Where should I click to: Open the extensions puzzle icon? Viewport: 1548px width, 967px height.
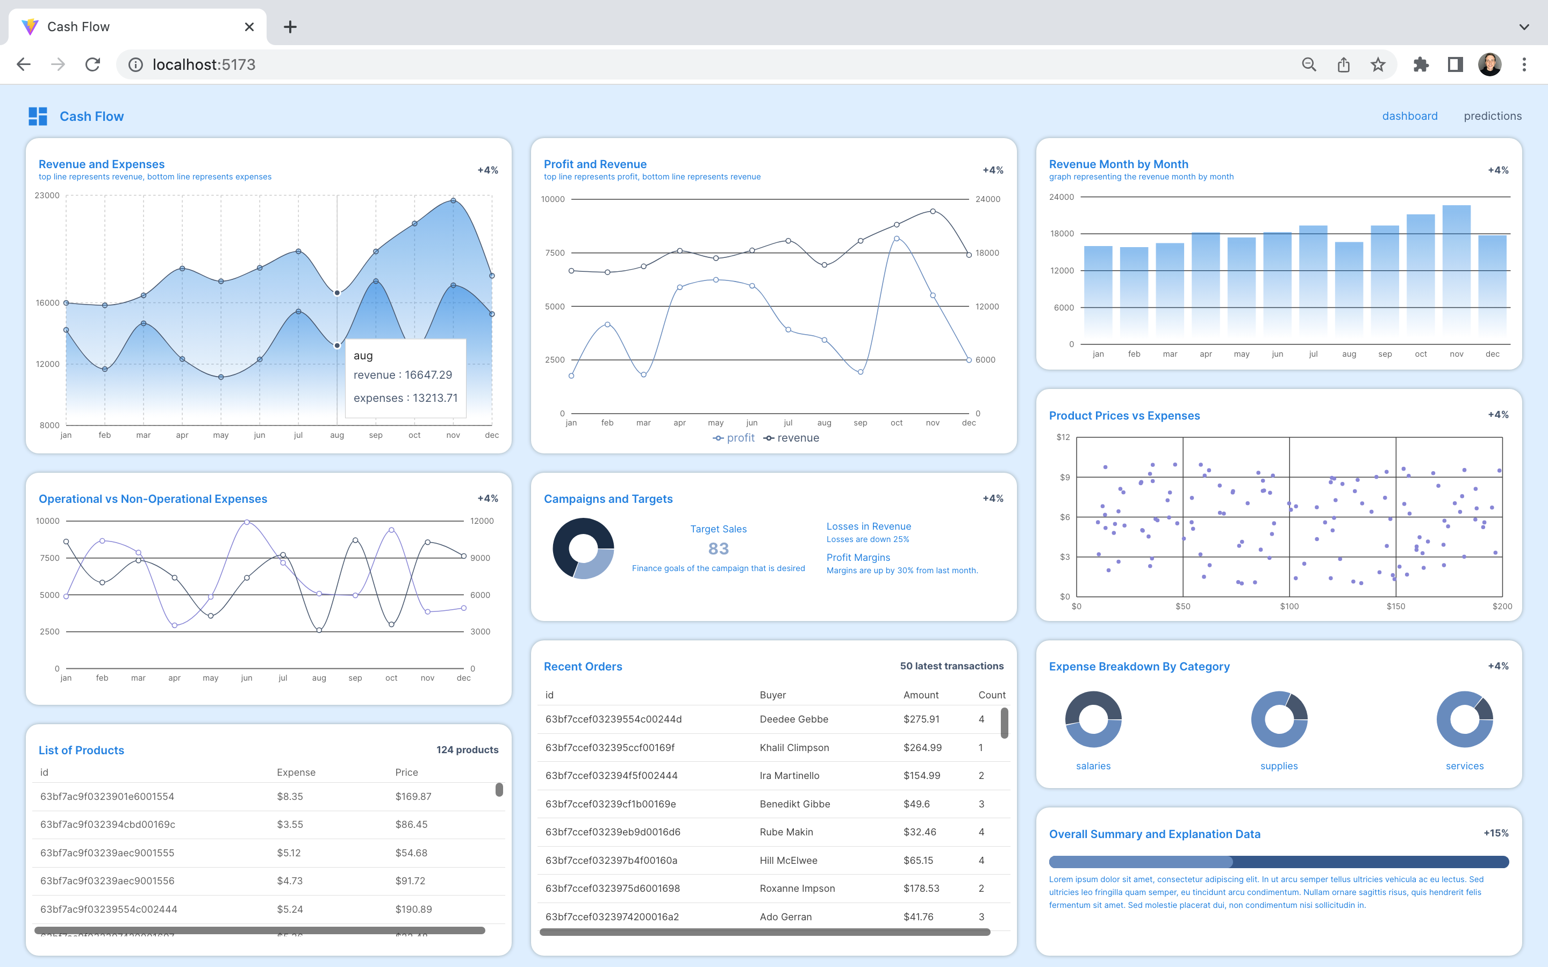[x=1421, y=64]
